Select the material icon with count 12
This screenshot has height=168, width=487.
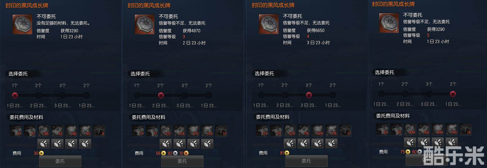tap(221, 130)
